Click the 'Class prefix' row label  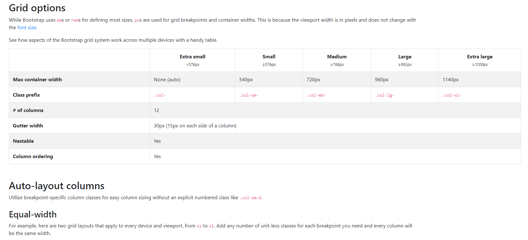point(26,95)
